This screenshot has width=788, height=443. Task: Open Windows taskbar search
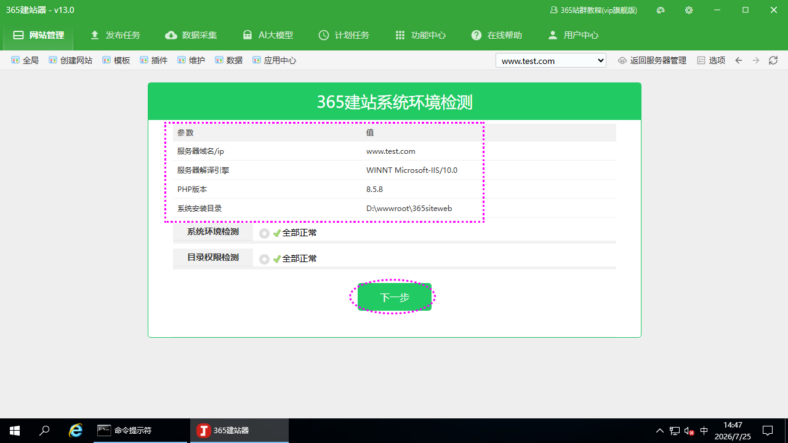click(x=44, y=431)
